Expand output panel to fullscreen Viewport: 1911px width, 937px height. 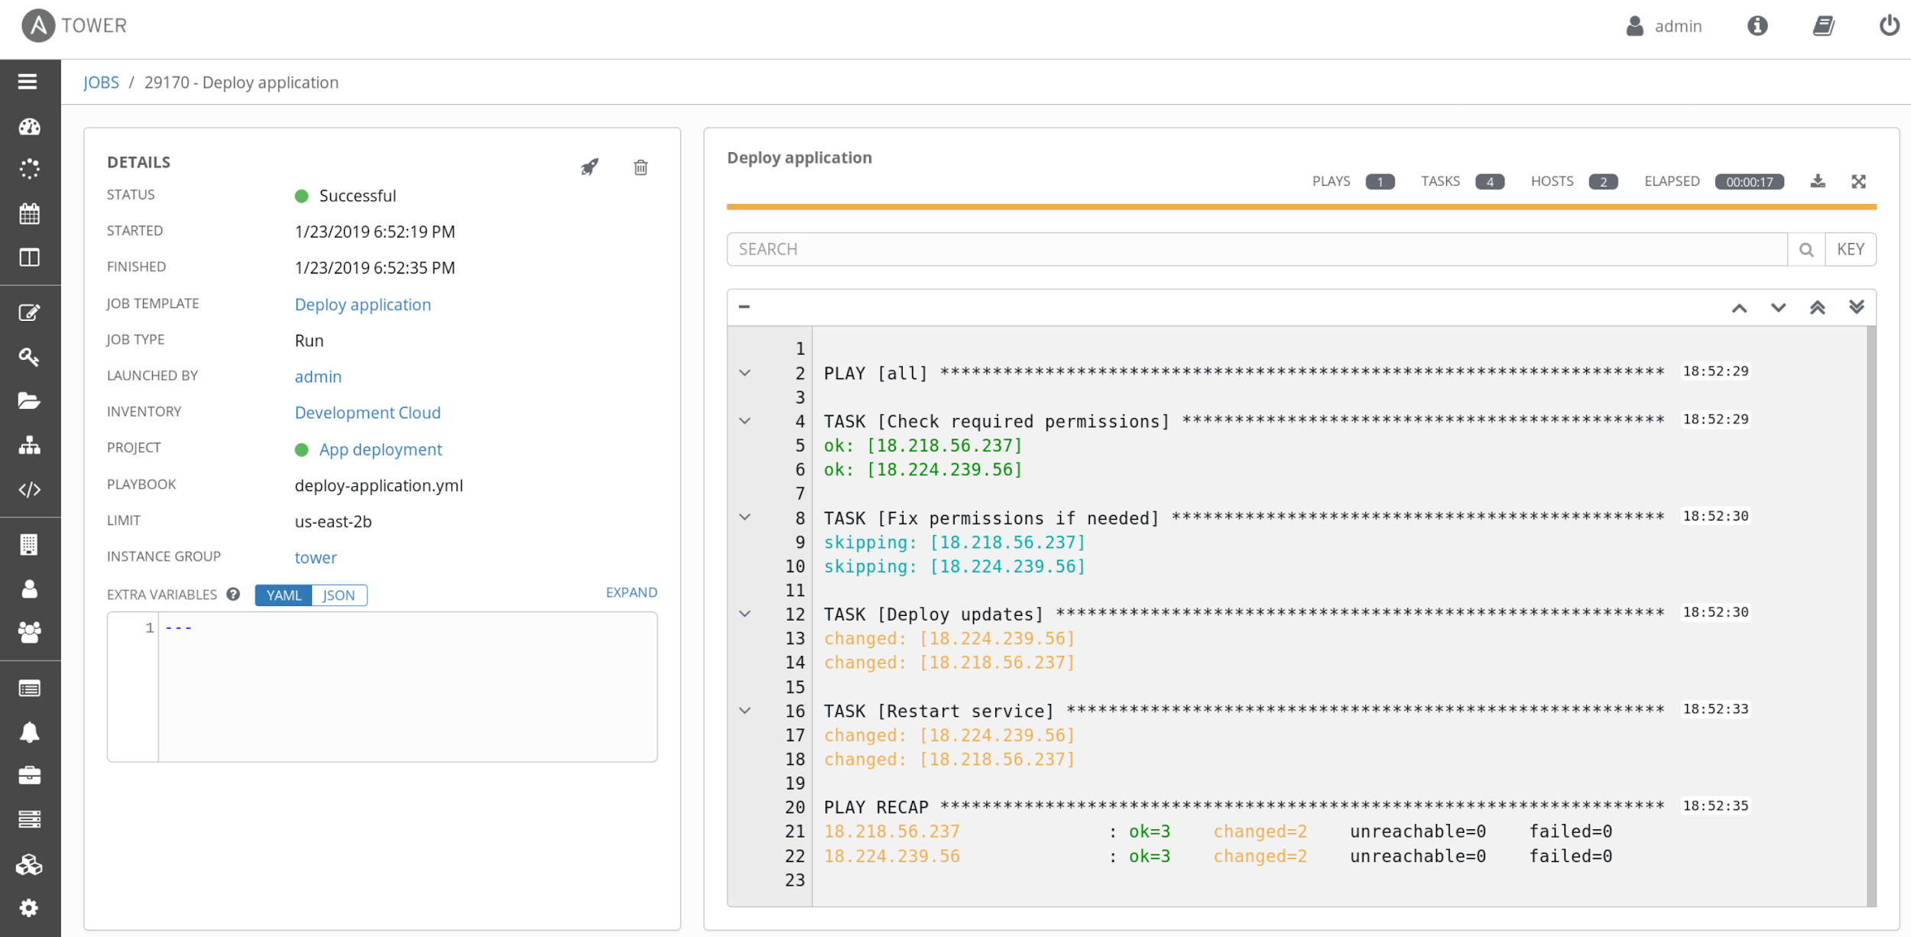(1858, 181)
